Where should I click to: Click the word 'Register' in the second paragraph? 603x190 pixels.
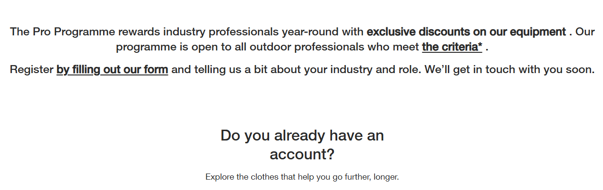coord(31,70)
